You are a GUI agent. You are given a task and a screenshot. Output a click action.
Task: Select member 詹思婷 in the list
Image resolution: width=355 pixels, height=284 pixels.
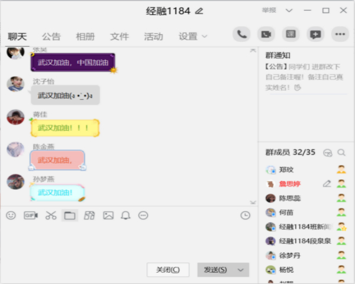click(x=306, y=183)
